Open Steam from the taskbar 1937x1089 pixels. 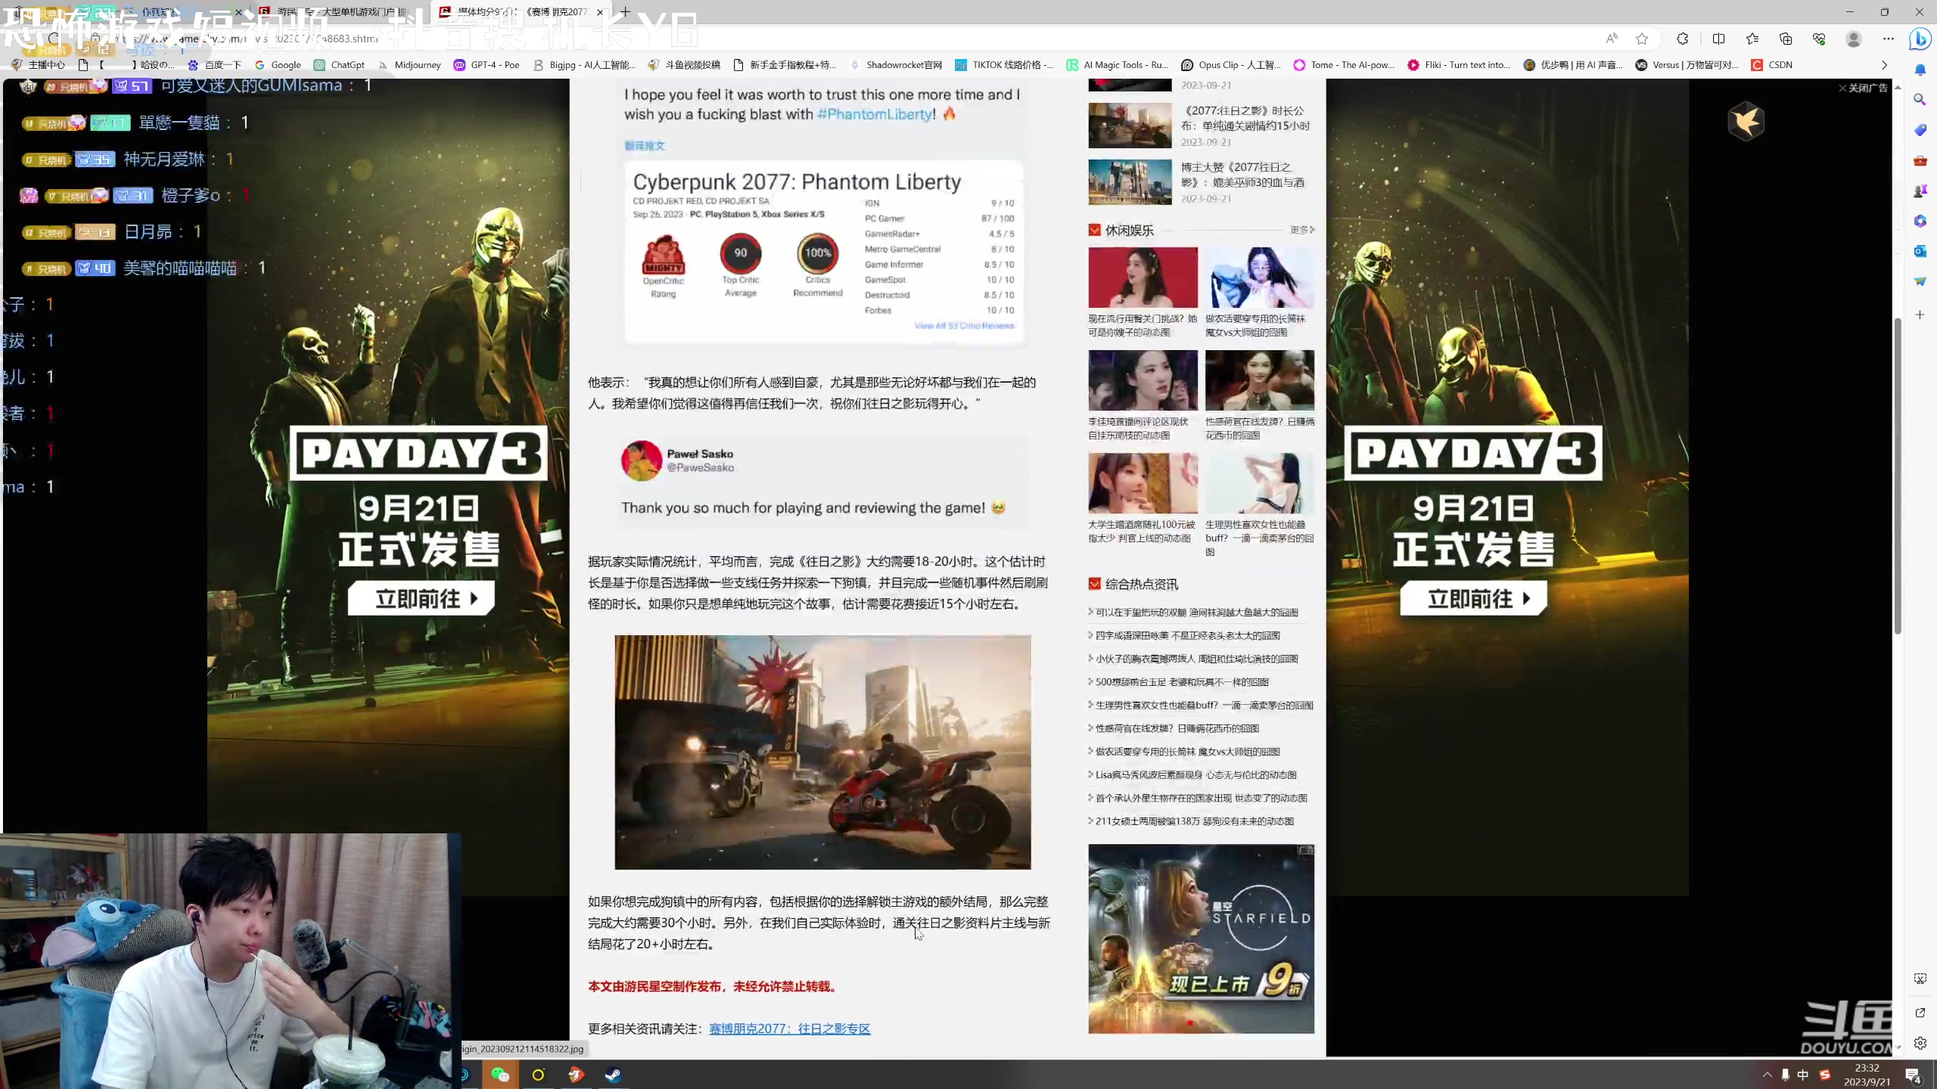613,1075
